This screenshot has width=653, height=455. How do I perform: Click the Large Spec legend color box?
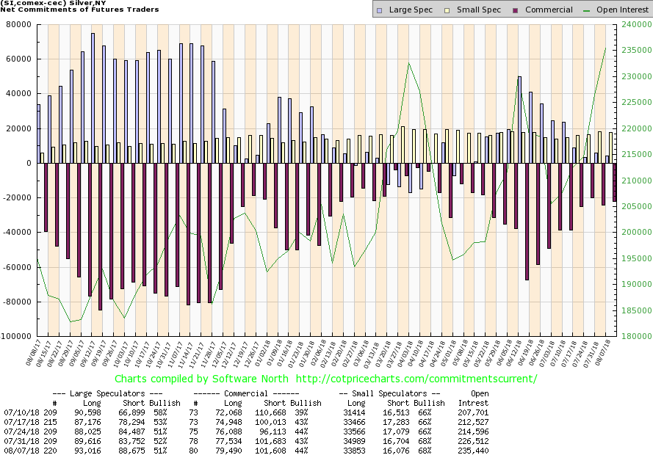pyautogui.click(x=378, y=10)
